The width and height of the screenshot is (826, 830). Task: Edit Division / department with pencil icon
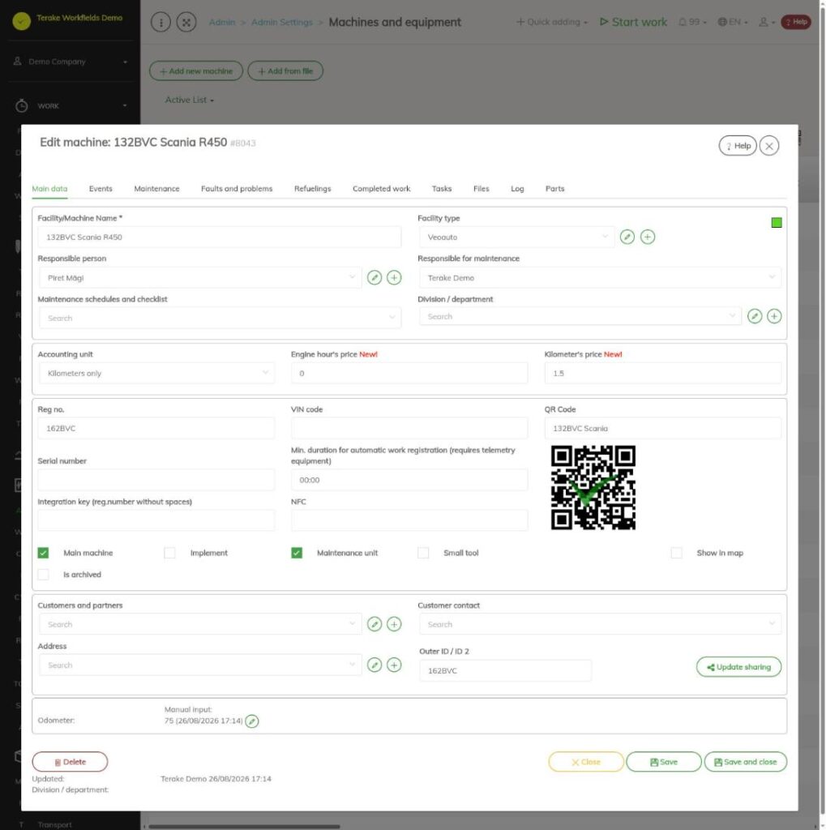tap(755, 316)
